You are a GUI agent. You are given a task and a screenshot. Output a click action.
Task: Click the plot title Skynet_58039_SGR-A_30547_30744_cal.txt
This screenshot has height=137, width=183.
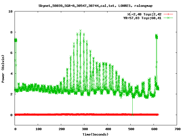(x=95, y=6)
